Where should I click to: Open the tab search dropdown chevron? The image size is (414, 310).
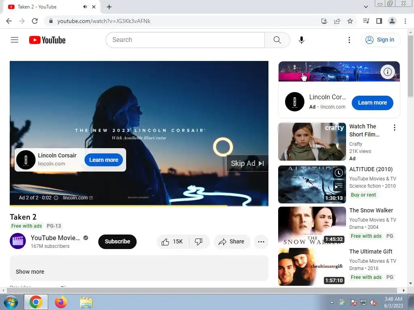(365, 7)
